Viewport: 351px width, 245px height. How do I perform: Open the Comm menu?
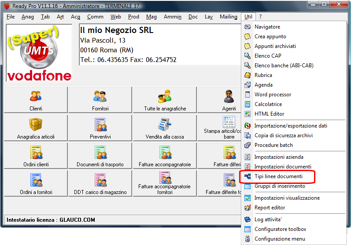(95, 17)
